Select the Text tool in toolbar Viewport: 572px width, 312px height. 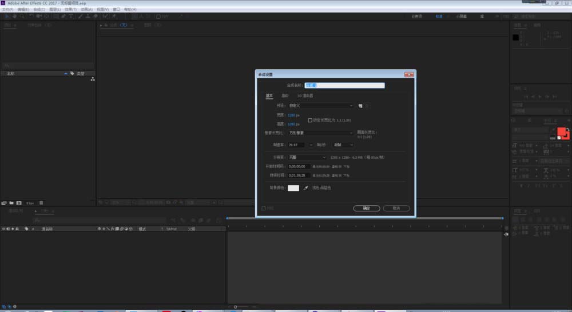(70, 17)
